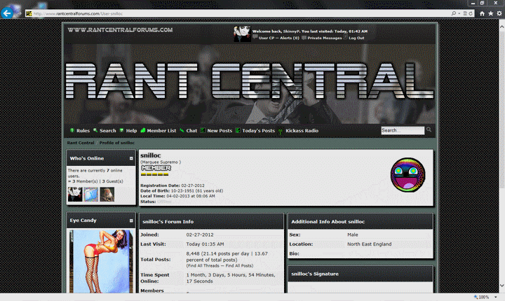
Task: Click the MEMBER rank badge
Action: coord(156,168)
